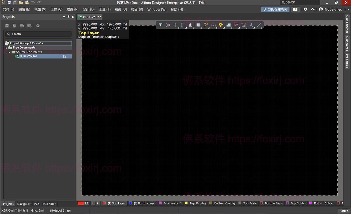Place a via with the toolbar icon
Screen dimensions: 351x214
(221, 25)
